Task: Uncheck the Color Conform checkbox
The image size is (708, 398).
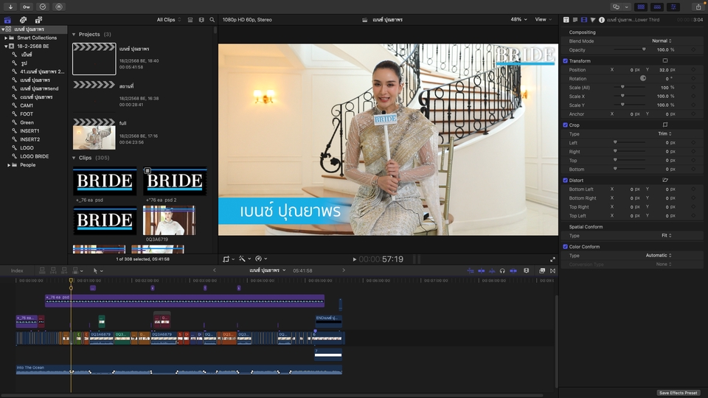Action: (x=566, y=247)
